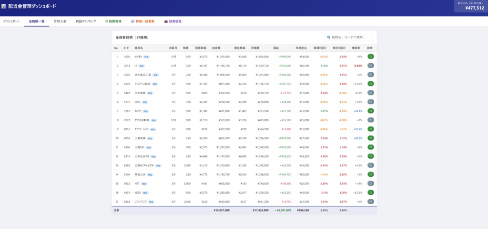Click the green diagnosis badge for INPEX

coord(370,57)
